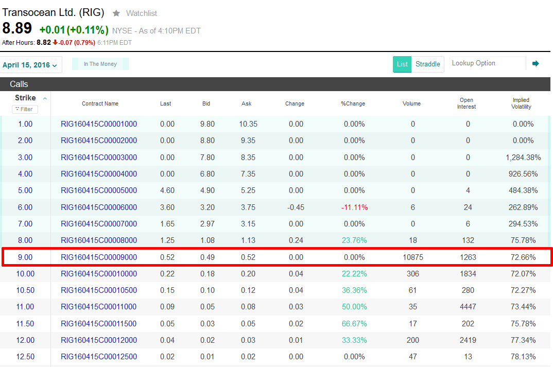553x367 pixels.
Task: Click the Last column header
Action: click(x=165, y=103)
